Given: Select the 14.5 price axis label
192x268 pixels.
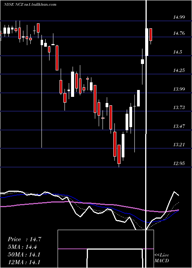Looking at the screenshot, I should [177, 52].
